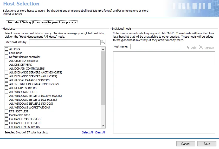Click the Select All link
Screen dimensions: 219x149
(88, 132)
